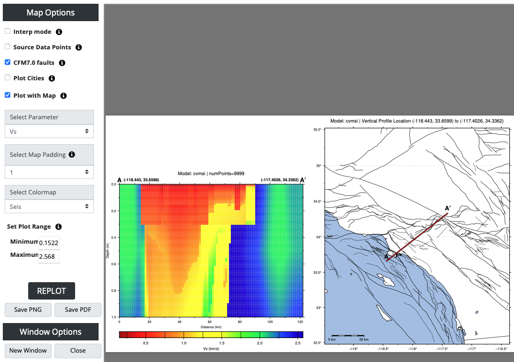Click info icon next to Plot with Map

pyautogui.click(x=63, y=96)
